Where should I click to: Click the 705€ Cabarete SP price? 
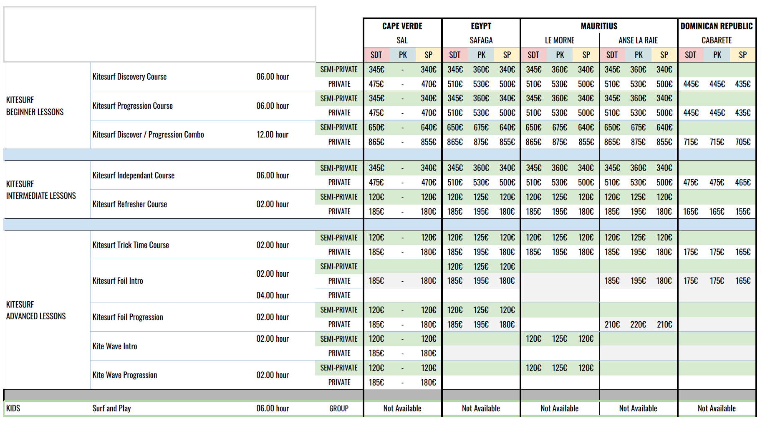coord(743,142)
